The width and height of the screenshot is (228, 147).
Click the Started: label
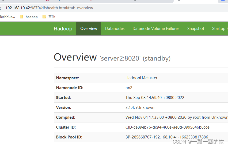point(63,98)
